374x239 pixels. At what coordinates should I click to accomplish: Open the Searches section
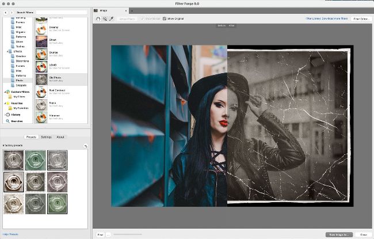(x=16, y=121)
